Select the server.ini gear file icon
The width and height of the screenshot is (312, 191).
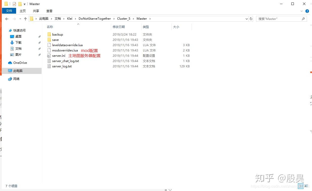49,56
